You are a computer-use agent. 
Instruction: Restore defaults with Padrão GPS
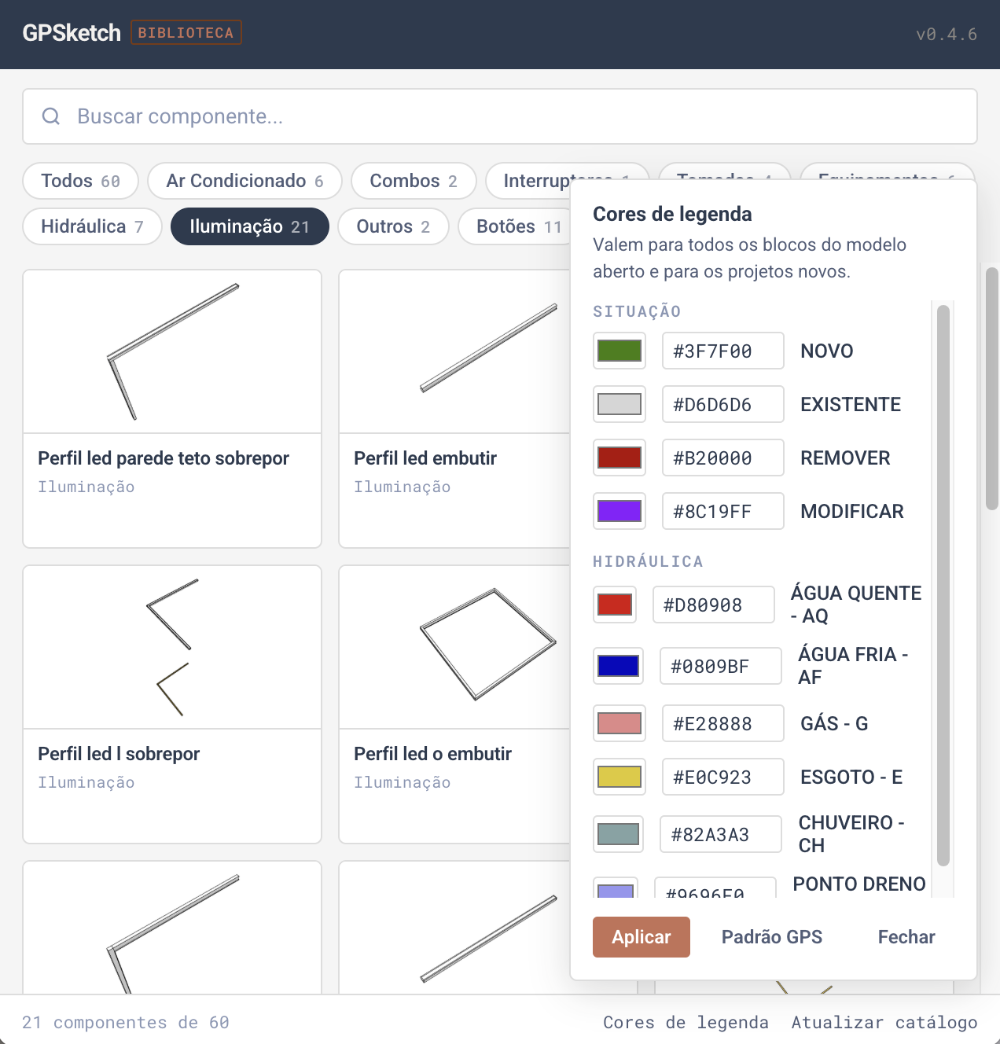772,937
